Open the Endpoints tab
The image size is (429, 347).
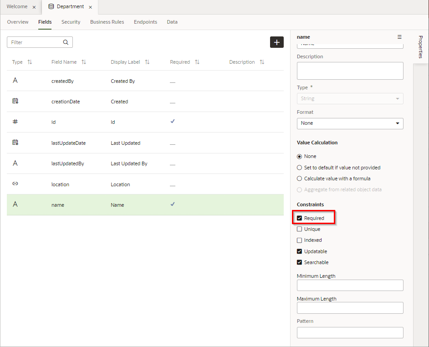click(x=145, y=22)
